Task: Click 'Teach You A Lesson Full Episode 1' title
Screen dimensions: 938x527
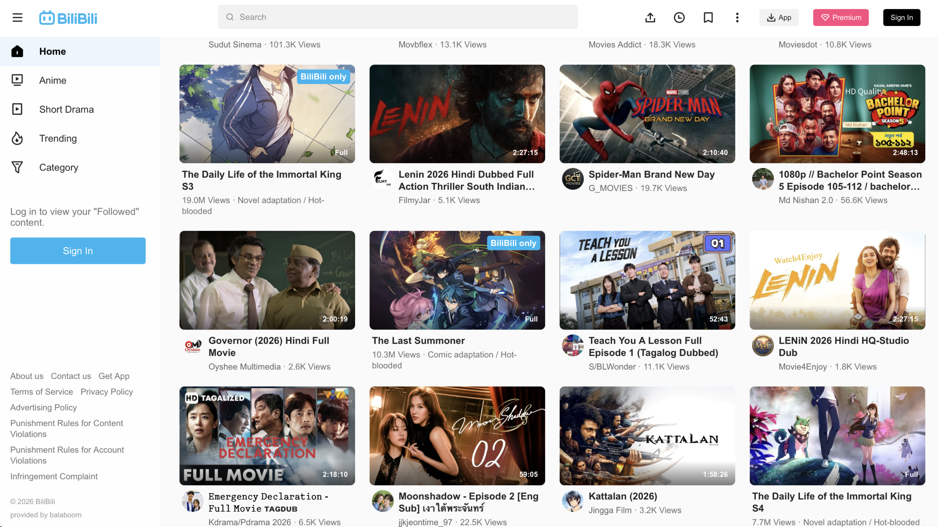Action: [x=653, y=347]
